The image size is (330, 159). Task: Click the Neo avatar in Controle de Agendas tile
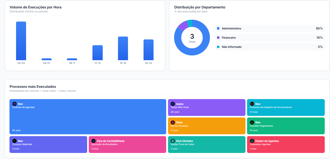(14, 104)
